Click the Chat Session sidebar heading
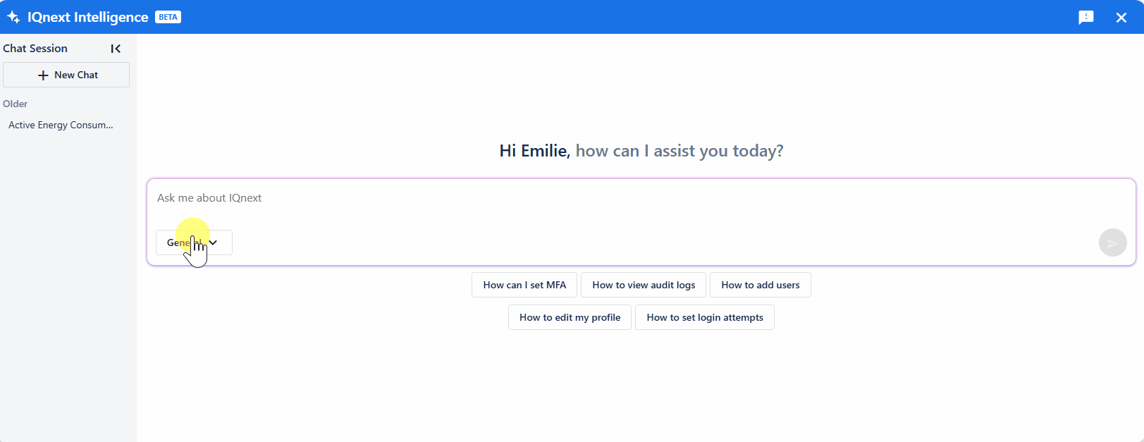 (x=35, y=49)
